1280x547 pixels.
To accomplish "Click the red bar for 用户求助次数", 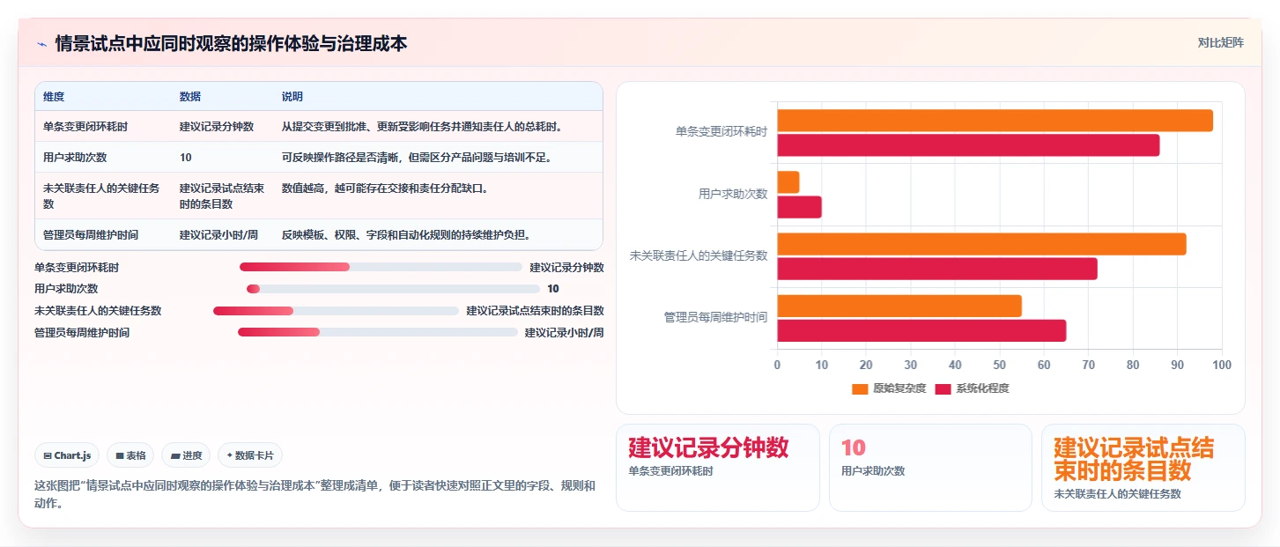I will coord(799,207).
